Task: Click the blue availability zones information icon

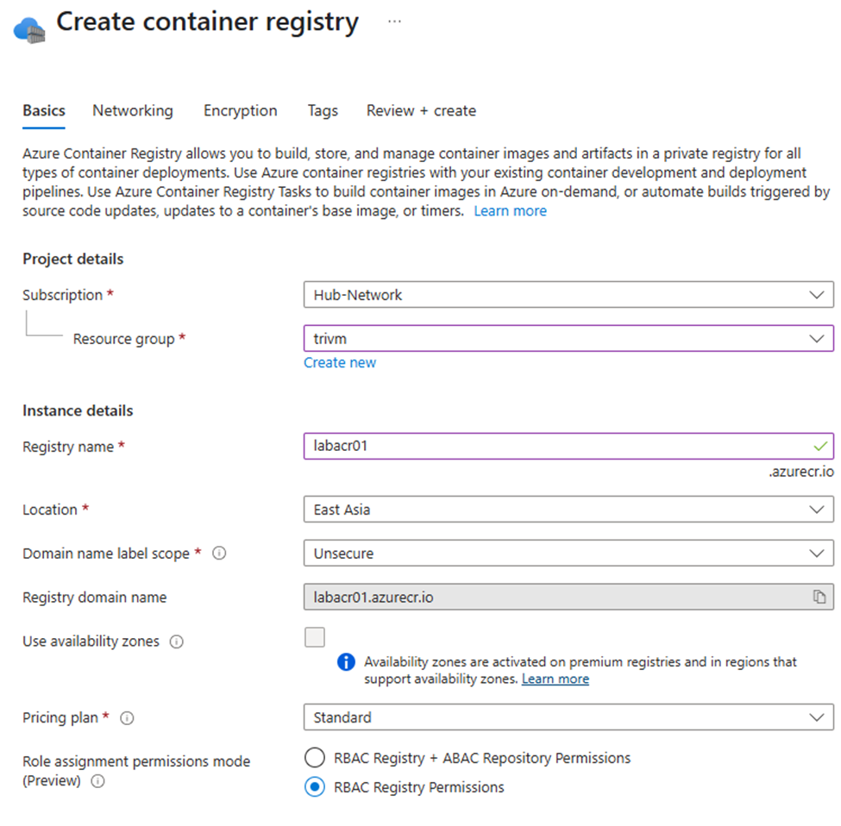Action: pos(346,662)
